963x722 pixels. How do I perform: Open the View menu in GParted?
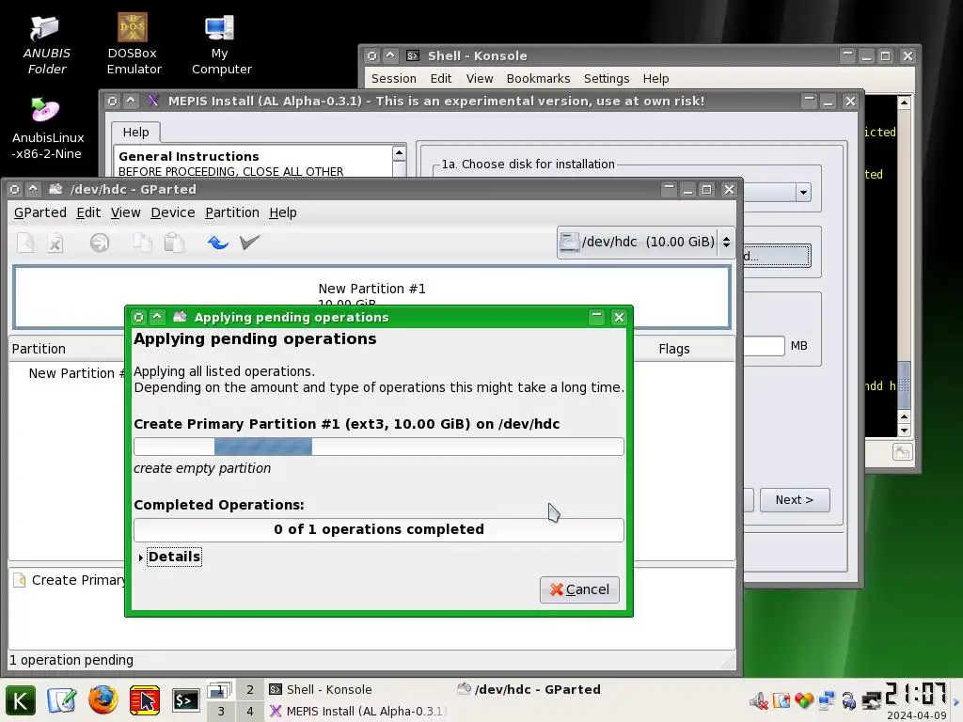click(125, 212)
